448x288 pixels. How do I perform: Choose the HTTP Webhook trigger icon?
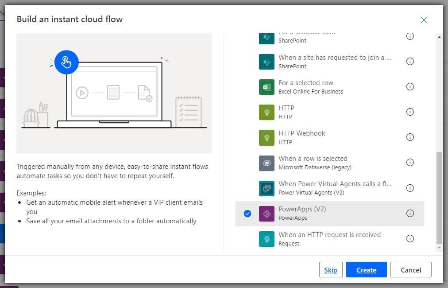[266, 137]
